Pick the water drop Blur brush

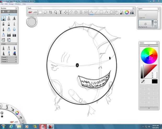click(x=14, y=29)
